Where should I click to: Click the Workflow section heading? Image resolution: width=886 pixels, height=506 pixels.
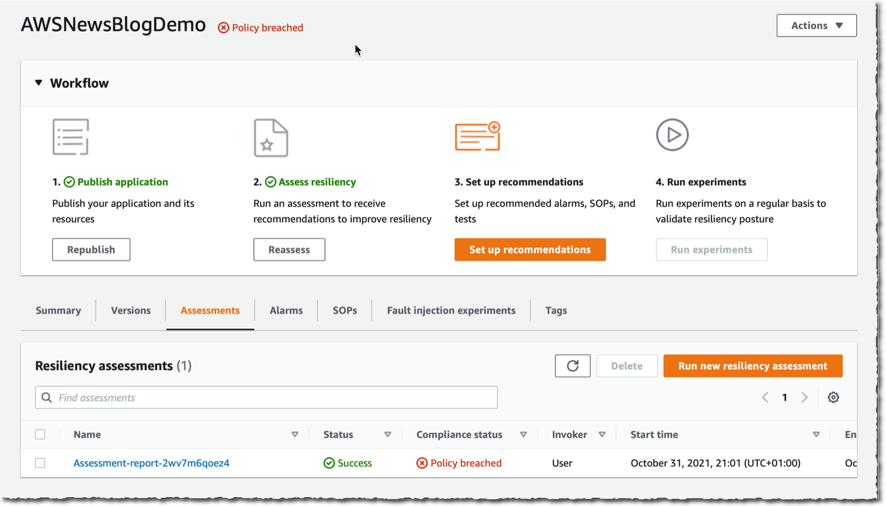tap(79, 83)
